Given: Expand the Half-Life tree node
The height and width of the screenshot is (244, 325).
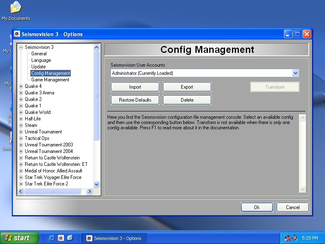Looking at the screenshot, I should pyautogui.click(x=21, y=119).
